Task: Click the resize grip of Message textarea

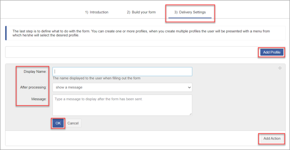Action: 191,114
